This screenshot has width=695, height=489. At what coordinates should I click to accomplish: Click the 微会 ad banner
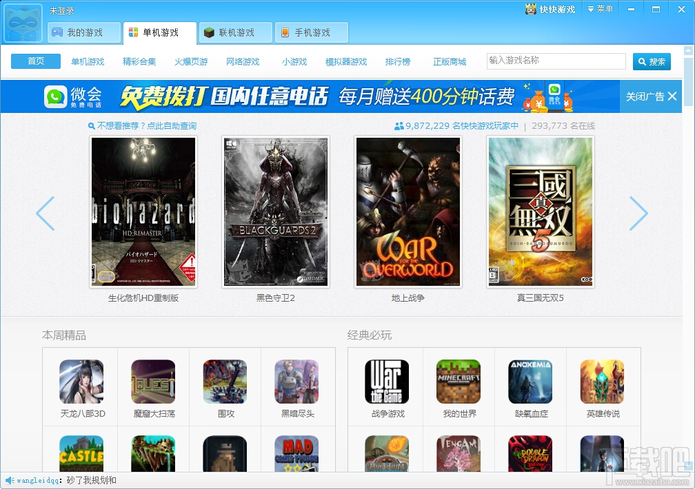tap(310, 96)
